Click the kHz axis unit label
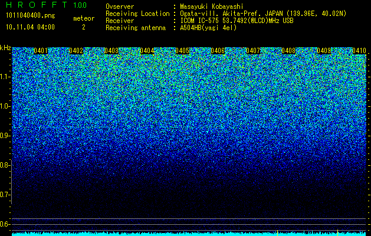This screenshot has height=236, width=371. click(5, 48)
